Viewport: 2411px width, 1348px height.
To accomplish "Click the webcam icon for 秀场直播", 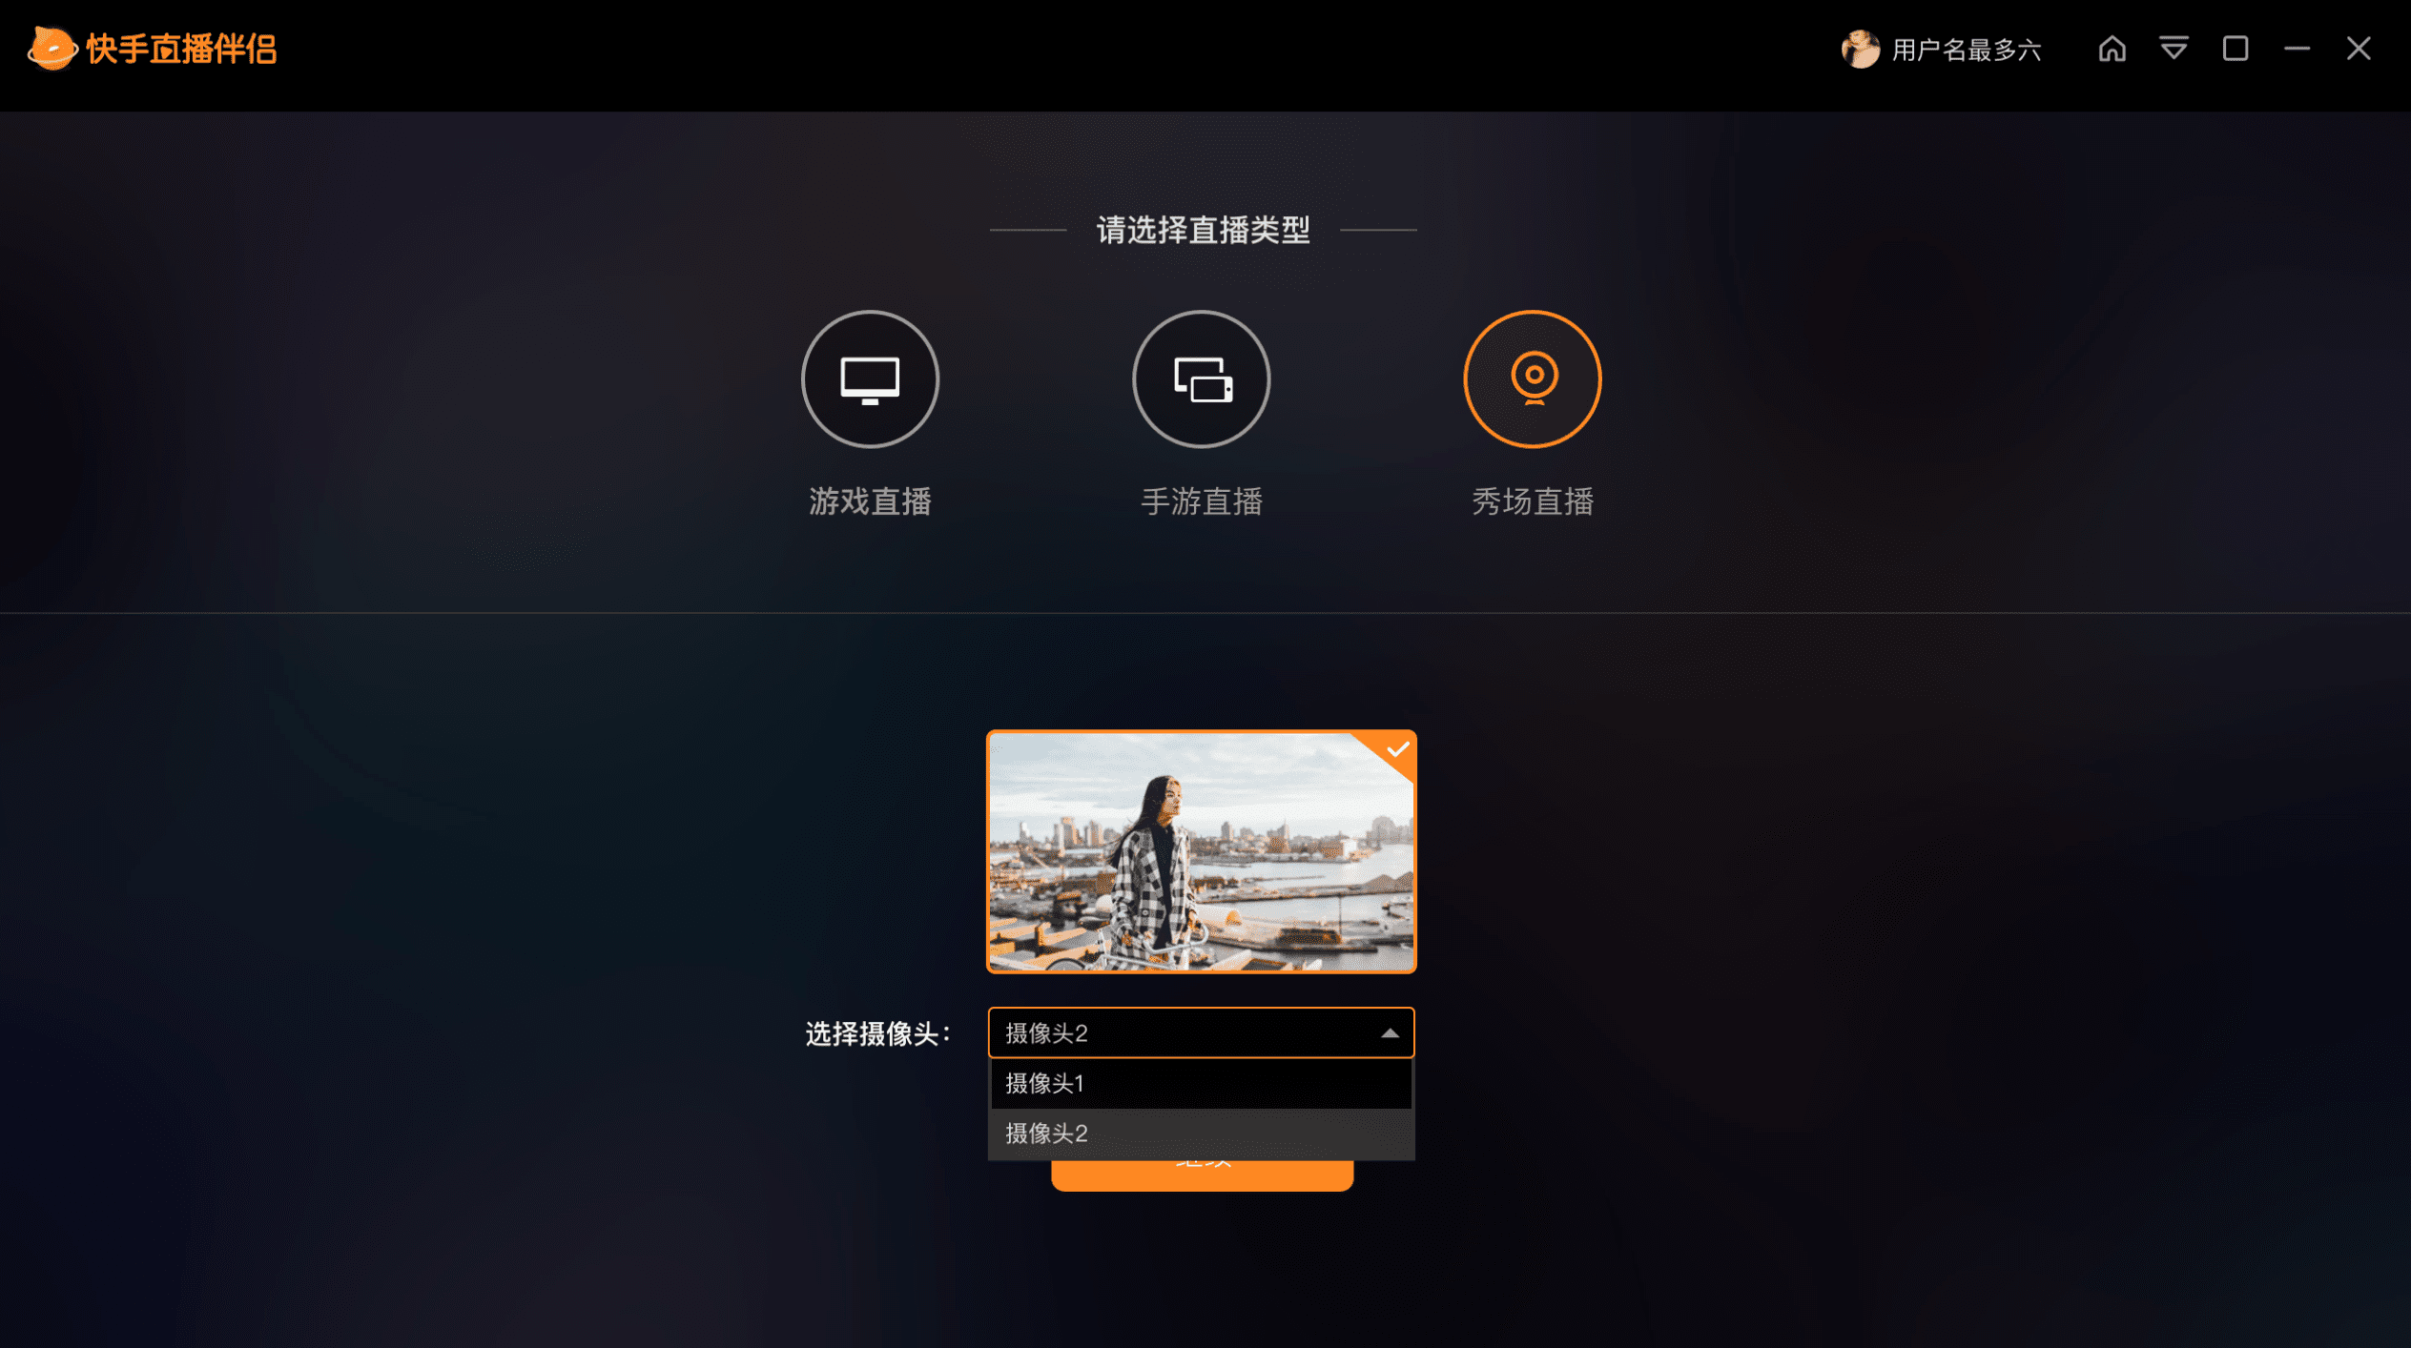I will click(1532, 378).
